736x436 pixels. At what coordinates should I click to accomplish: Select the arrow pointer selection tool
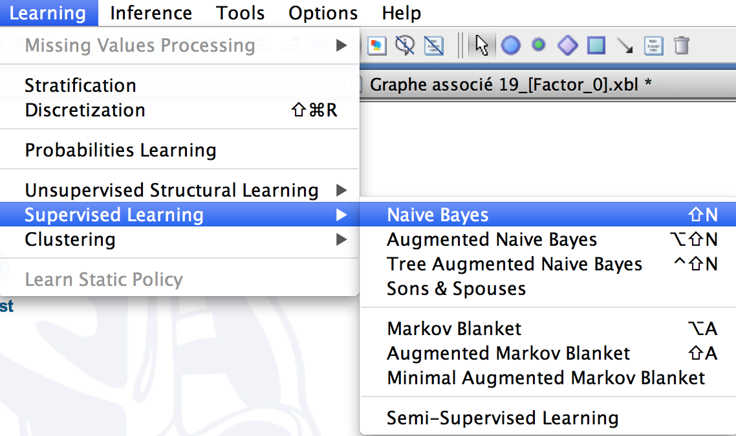click(x=482, y=45)
